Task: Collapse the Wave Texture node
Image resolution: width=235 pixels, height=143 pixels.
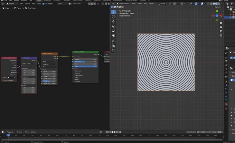Action: pos(43,54)
